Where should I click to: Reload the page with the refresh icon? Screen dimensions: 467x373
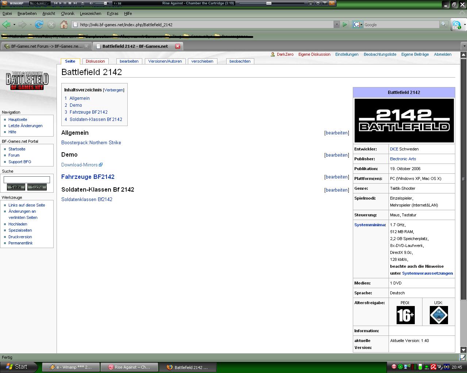click(x=39, y=24)
